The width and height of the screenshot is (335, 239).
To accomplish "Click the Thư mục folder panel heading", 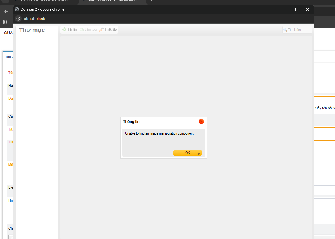I will point(32,30).
